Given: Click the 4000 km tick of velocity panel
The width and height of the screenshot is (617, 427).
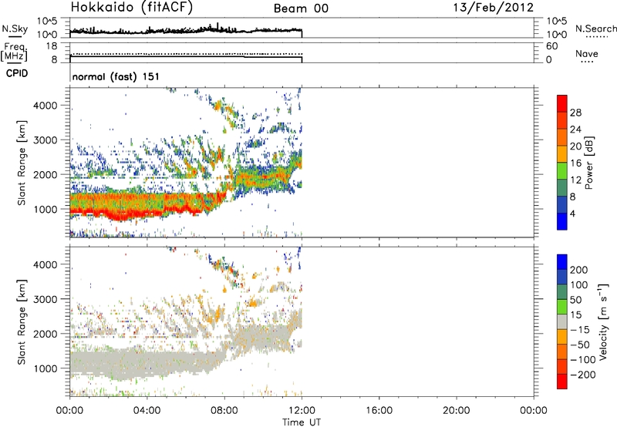Looking at the screenshot, I should pos(45,264).
